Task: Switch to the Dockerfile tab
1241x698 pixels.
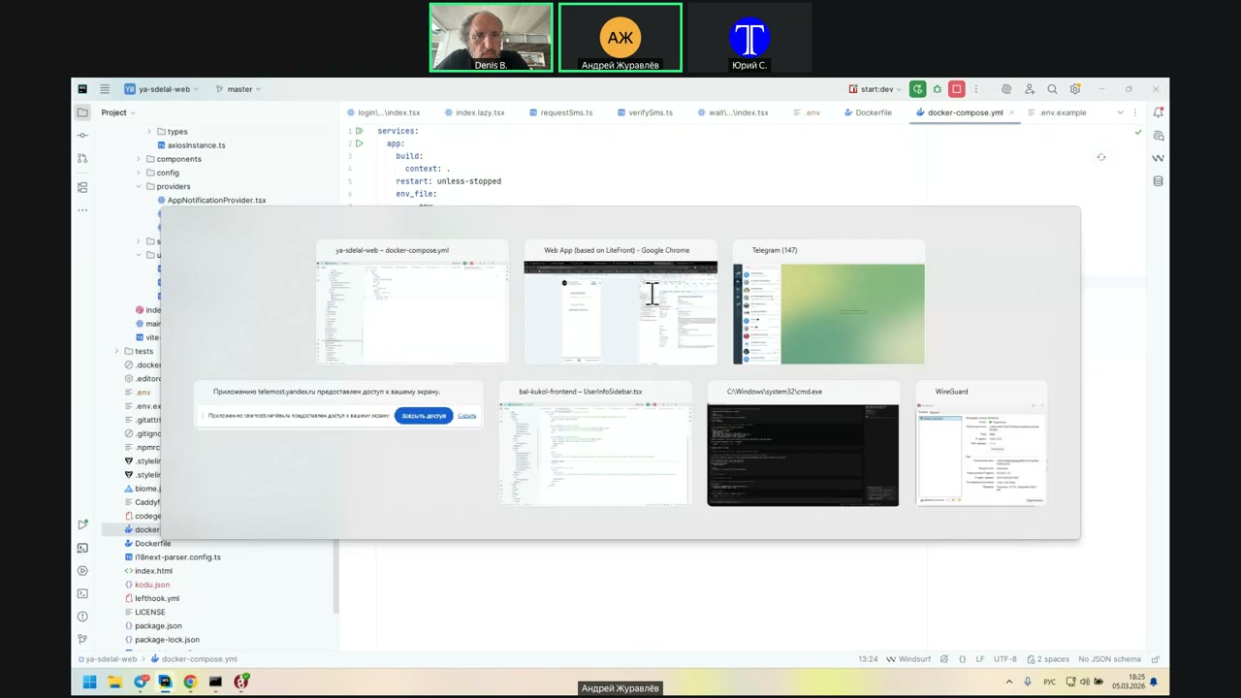Action: pos(873,112)
